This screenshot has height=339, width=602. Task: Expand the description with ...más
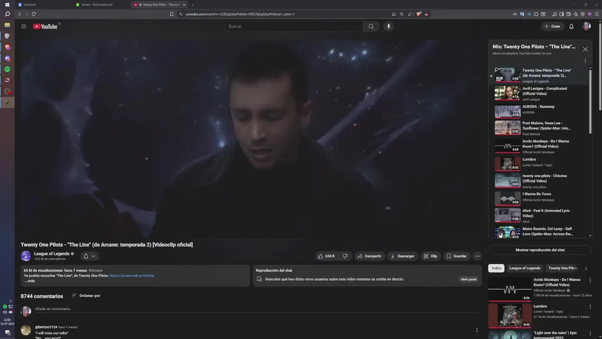click(30, 281)
